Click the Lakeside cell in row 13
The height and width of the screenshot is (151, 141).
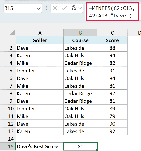pyautogui.click(x=80, y=131)
